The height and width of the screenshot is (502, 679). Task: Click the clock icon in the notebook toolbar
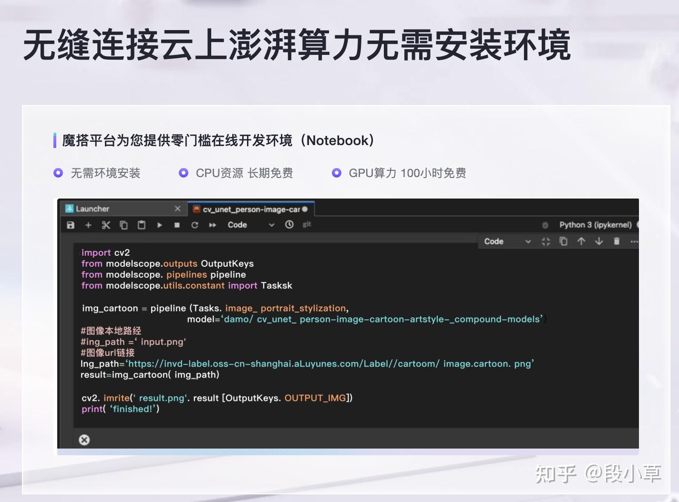click(289, 224)
